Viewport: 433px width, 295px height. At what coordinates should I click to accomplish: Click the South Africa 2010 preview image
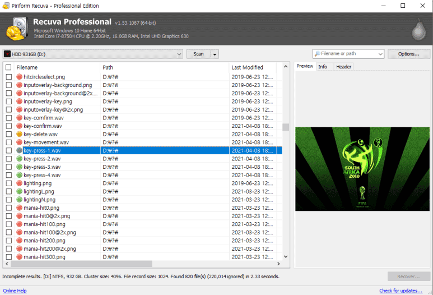(362, 169)
